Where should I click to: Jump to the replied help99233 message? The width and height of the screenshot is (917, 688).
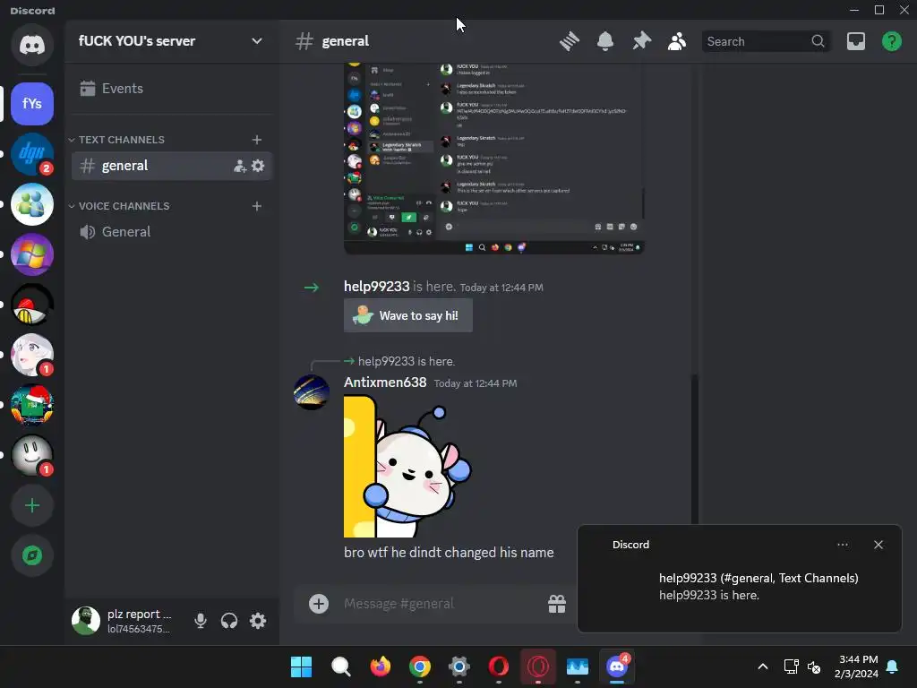click(x=407, y=362)
